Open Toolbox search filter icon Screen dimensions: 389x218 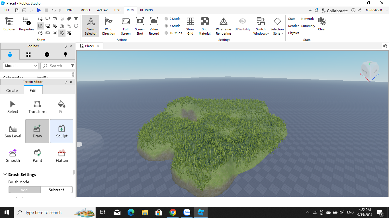coord(73,66)
